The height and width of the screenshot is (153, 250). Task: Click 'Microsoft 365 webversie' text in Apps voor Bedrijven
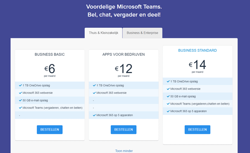(112, 93)
